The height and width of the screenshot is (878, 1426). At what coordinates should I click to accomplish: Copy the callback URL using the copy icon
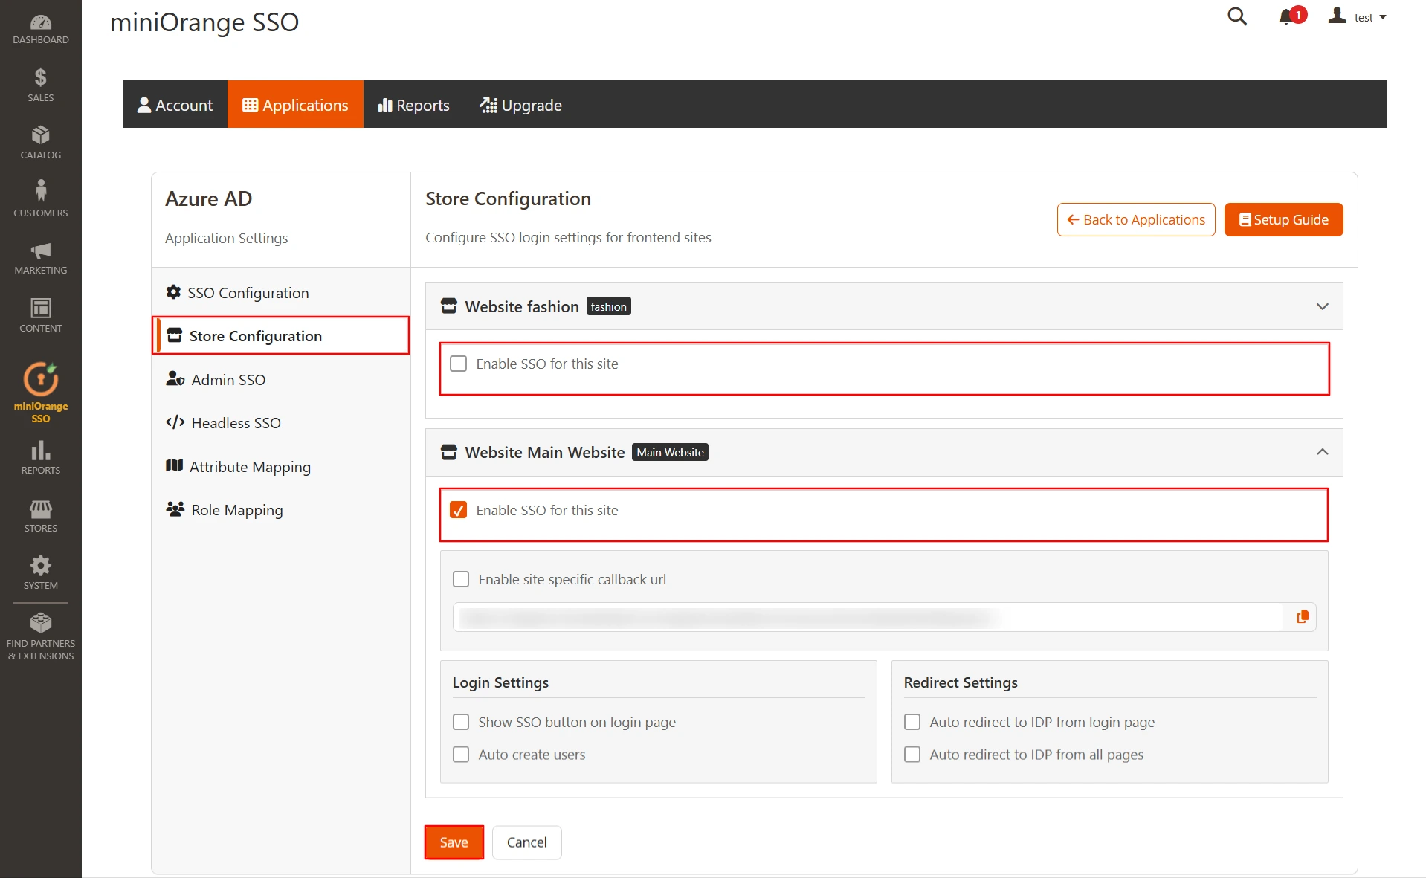pos(1302,616)
